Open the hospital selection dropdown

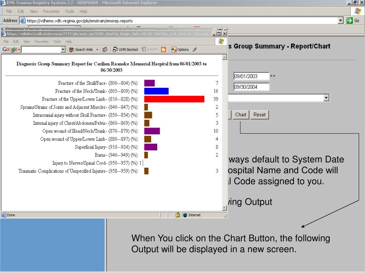coord(326,98)
